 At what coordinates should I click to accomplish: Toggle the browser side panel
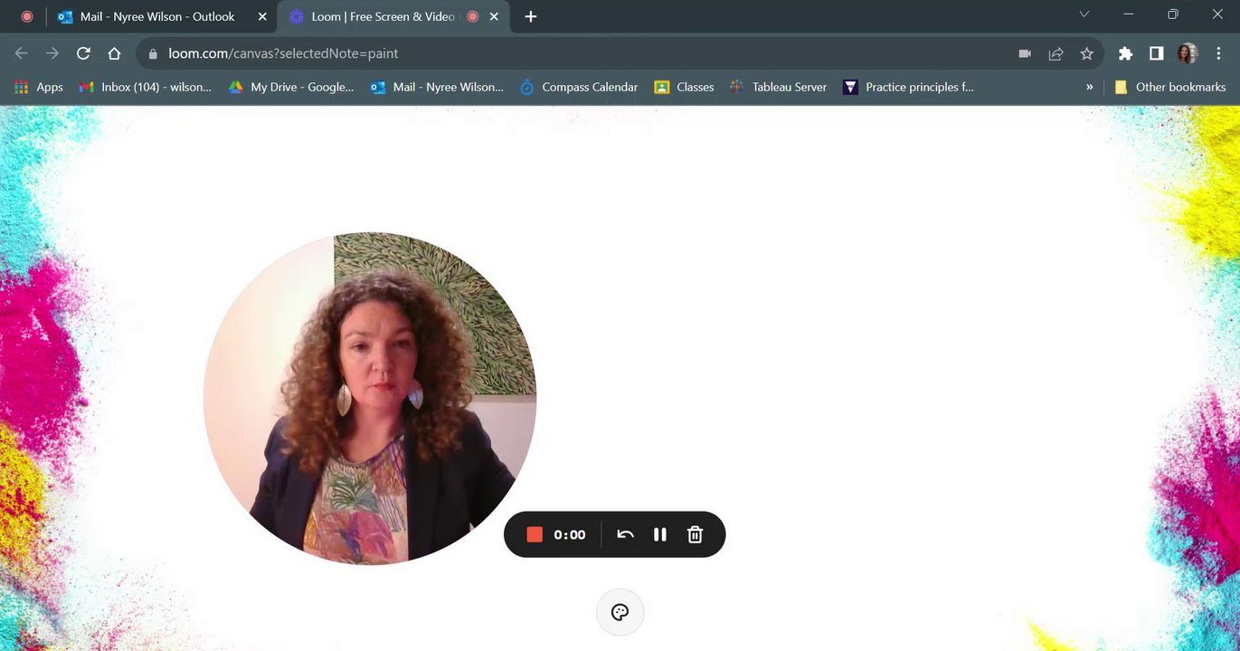1156,53
